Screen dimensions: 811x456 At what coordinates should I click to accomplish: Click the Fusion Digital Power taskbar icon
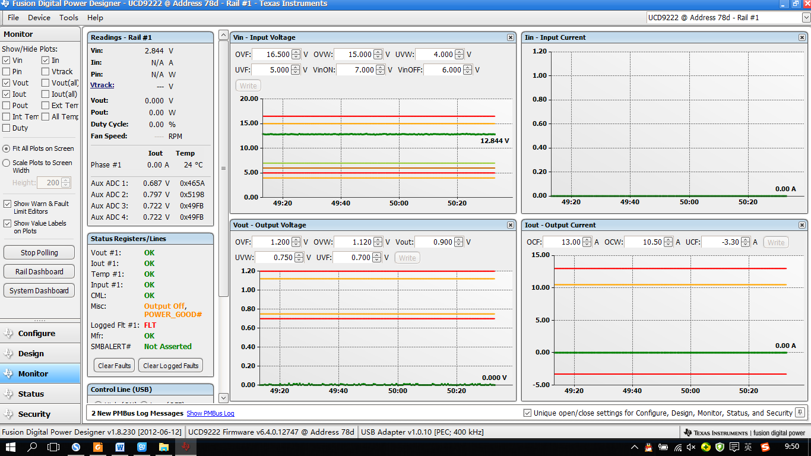pyautogui.click(x=186, y=446)
